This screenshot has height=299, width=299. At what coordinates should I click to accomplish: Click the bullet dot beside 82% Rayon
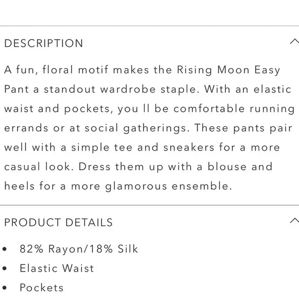tap(5, 249)
